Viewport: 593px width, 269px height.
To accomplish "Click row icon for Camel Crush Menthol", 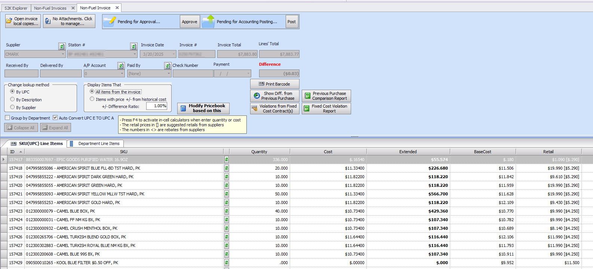I will pyautogui.click(x=227, y=228).
